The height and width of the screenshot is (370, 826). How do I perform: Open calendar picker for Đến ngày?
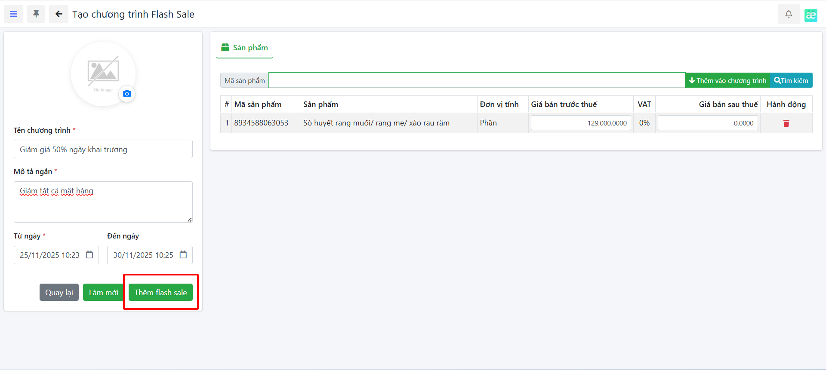click(183, 255)
